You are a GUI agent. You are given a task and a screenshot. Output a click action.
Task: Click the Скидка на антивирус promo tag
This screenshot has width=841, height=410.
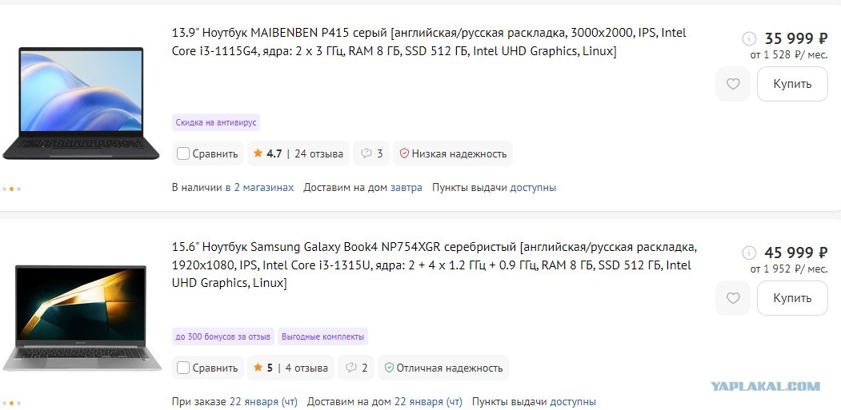(x=216, y=123)
